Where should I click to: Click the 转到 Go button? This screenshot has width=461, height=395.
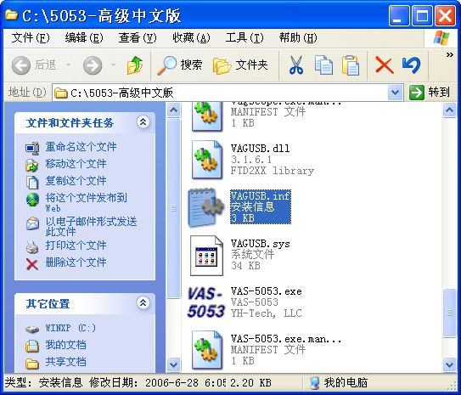pyautogui.click(x=430, y=93)
